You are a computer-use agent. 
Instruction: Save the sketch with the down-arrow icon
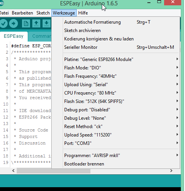click(46, 24)
